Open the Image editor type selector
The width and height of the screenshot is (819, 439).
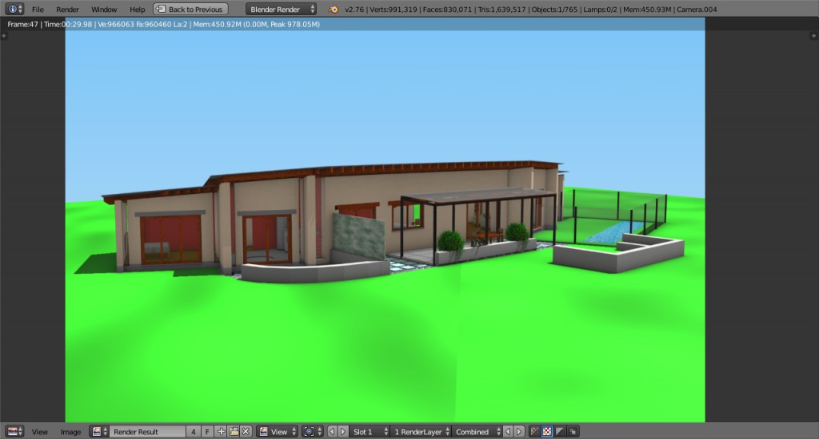pos(14,431)
